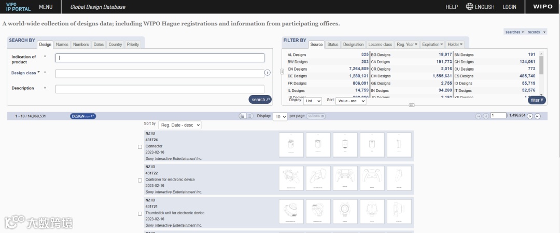
Task: Switch to the Names search tab
Action: pos(62,44)
